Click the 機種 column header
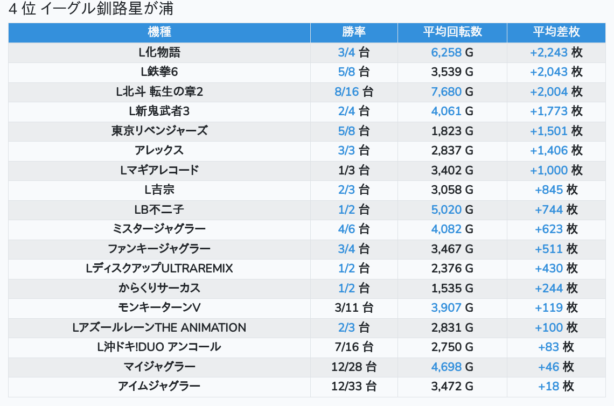Viewport: 614px width, 406px height. [x=159, y=32]
